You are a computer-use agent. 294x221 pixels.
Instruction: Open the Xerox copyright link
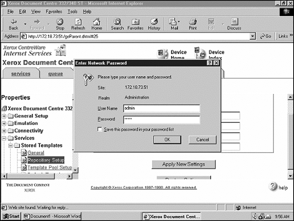(144, 188)
